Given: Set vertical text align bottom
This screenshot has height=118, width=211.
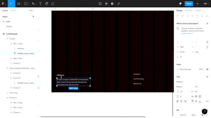Looking at the screenshot, I should click(x=200, y=101).
